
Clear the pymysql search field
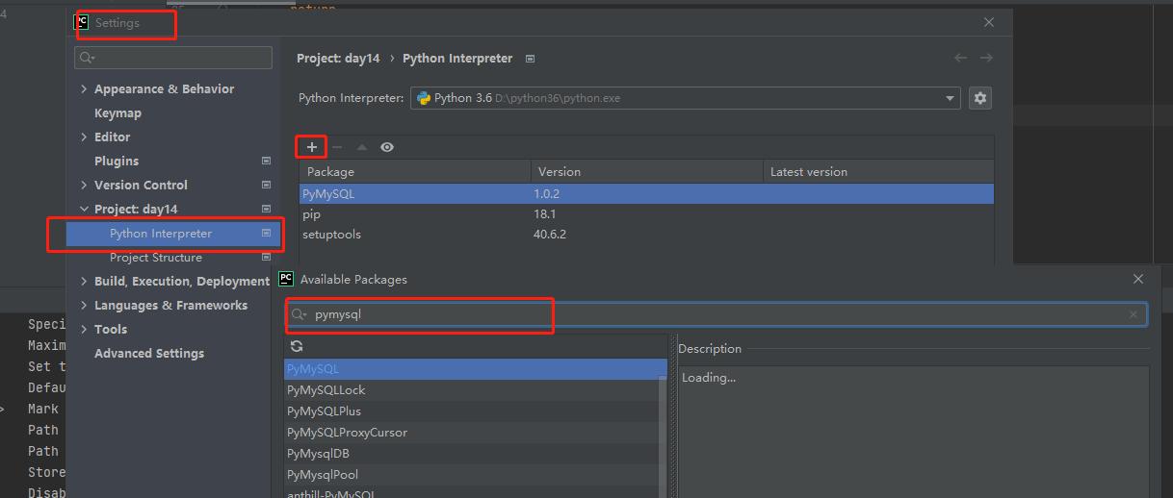pos(1134,314)
